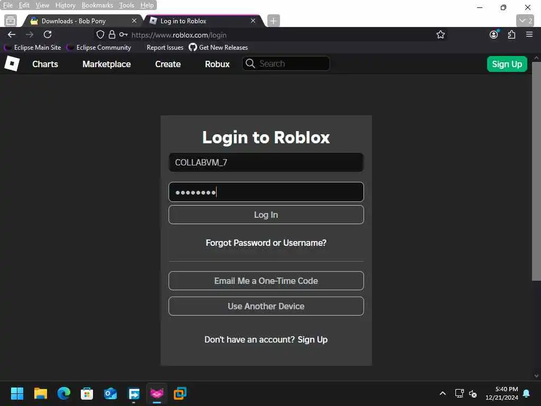The image size is (541, 406).
Task: Click the Log In button
Action: click(x=266, y=215)
